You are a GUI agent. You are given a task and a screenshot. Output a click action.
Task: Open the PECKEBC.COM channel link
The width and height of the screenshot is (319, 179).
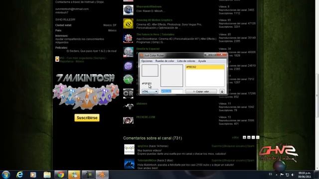(146, 117)
